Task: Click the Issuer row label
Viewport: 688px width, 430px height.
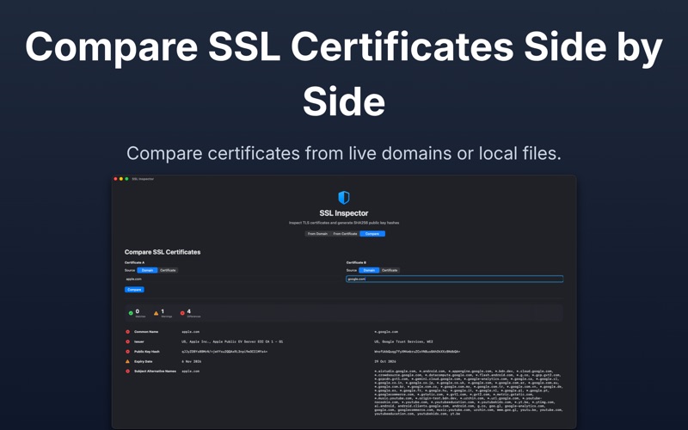Action: (x=139, y=341)
